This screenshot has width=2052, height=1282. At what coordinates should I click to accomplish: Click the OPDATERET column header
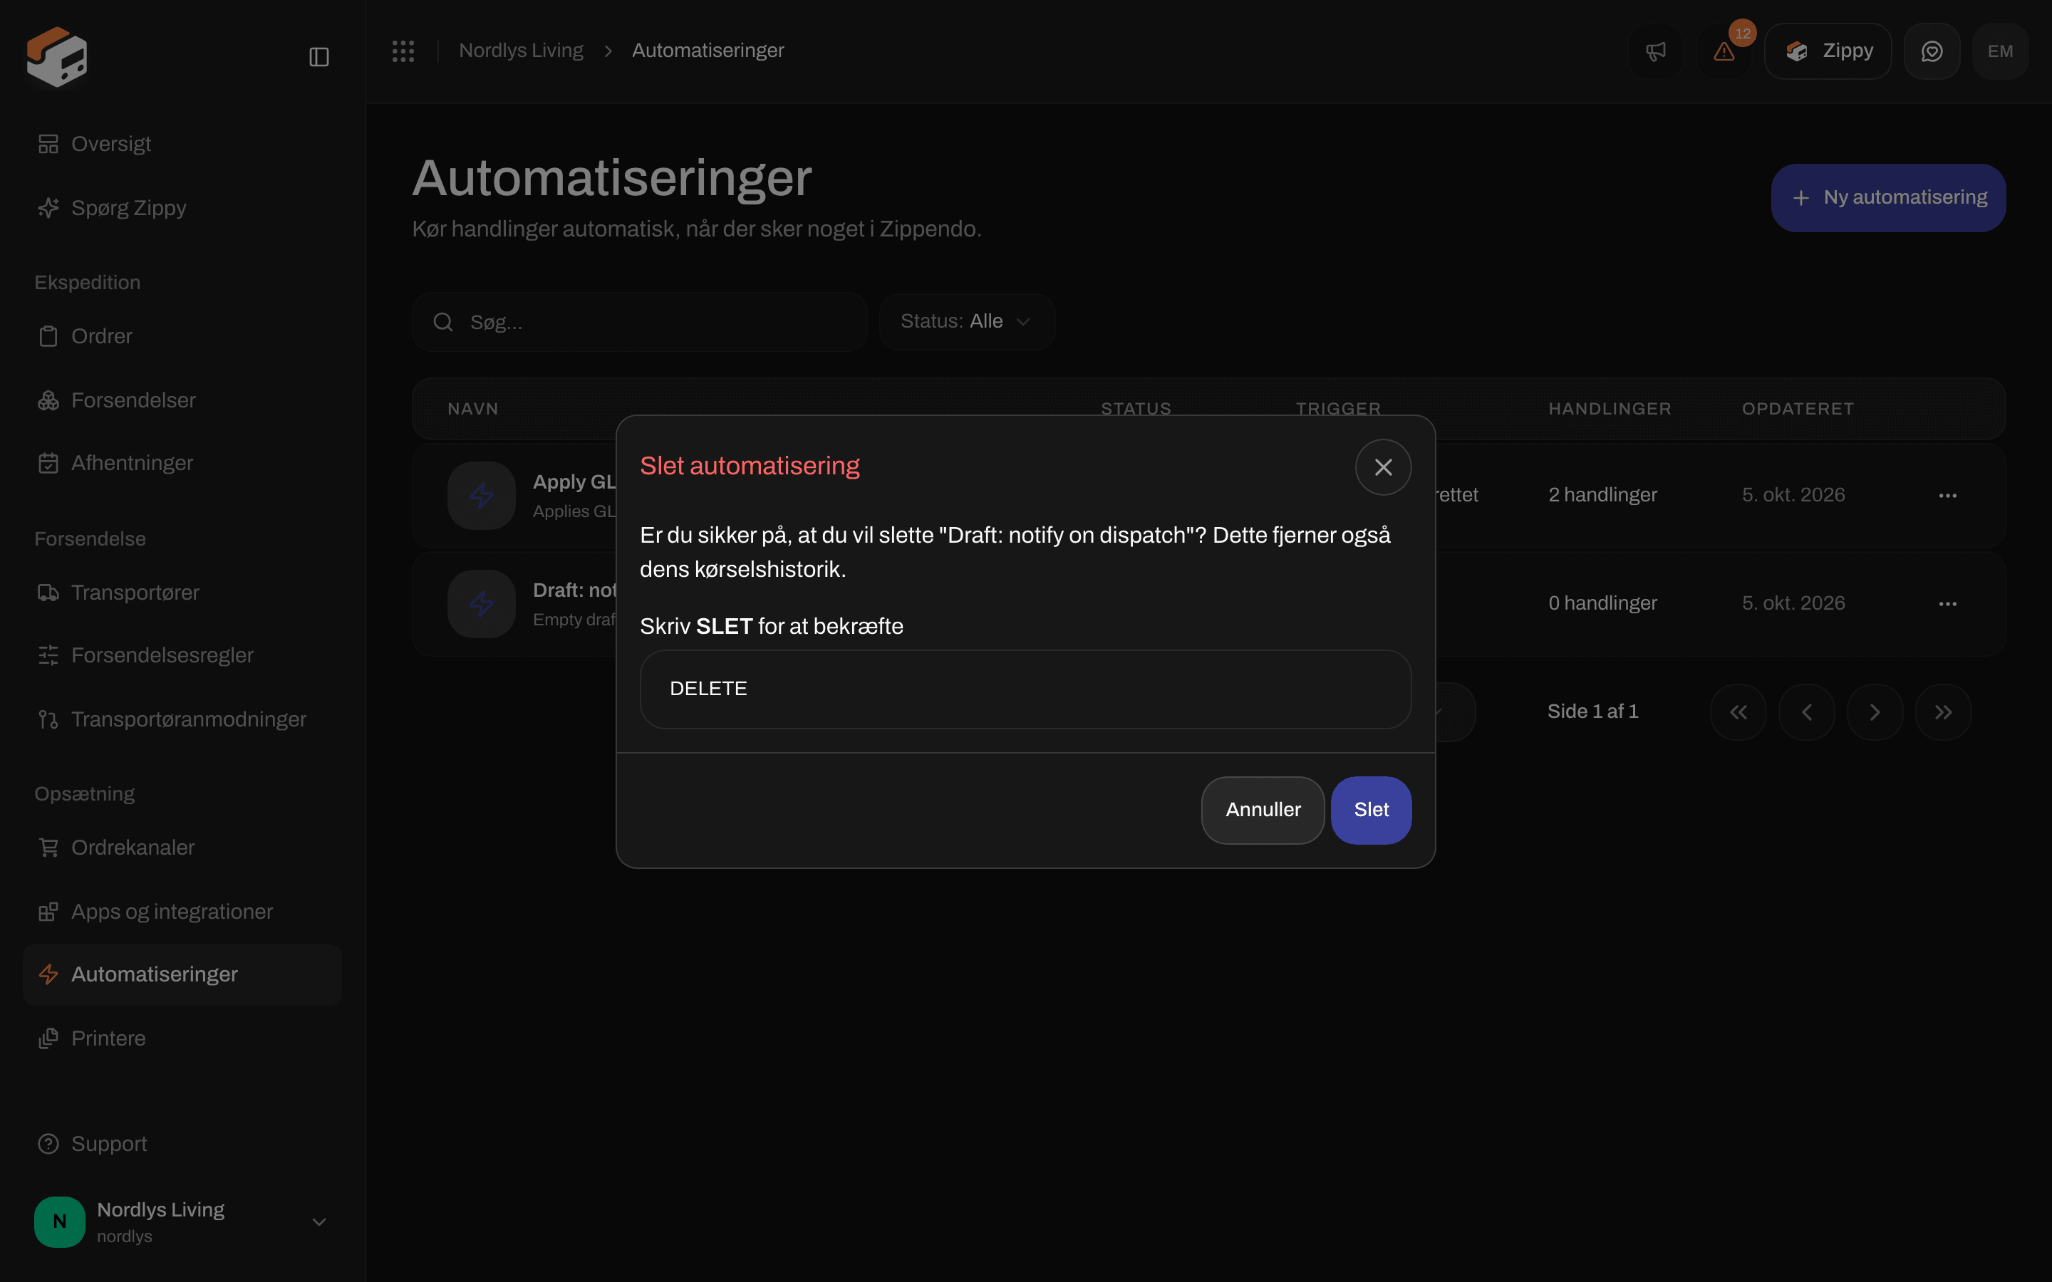tap(1798, 409)
